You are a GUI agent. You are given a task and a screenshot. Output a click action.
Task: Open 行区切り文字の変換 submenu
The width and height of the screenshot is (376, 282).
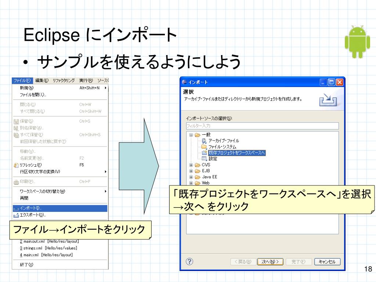60,172
